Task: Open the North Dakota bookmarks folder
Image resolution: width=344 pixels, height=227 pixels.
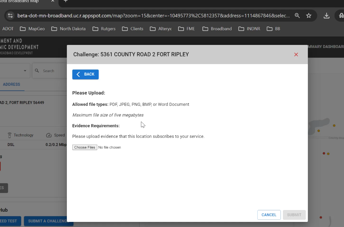Action: coord(69,29)
